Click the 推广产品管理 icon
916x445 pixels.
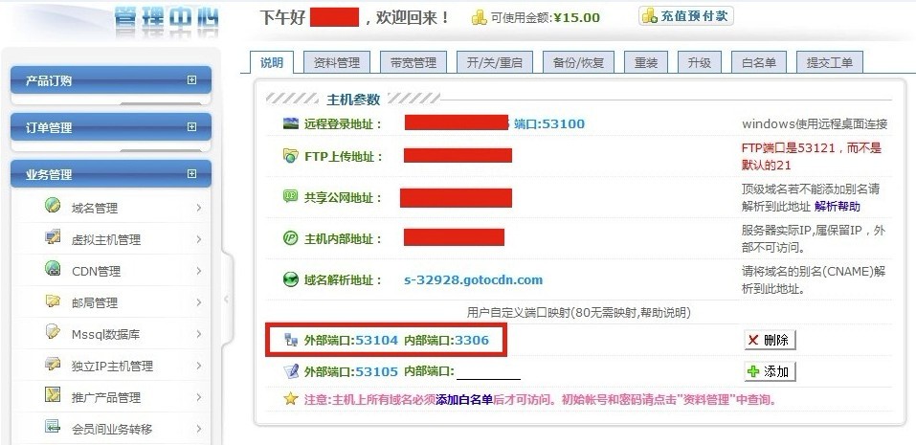53,395
